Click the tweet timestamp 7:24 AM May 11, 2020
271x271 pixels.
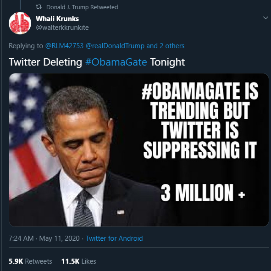click(44, 238)
